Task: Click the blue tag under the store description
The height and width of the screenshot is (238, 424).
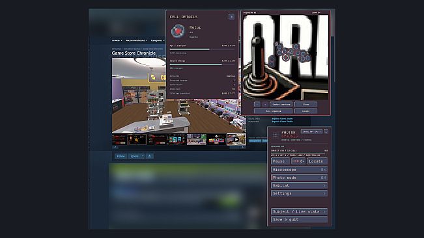Action: 255,141
